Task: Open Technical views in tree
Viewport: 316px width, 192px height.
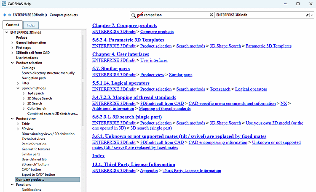Action: click(33, 139)
